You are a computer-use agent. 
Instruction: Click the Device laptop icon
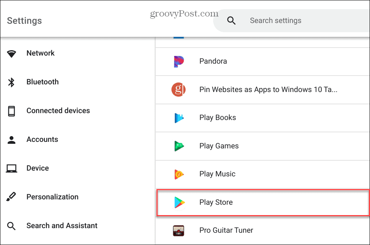12,169
